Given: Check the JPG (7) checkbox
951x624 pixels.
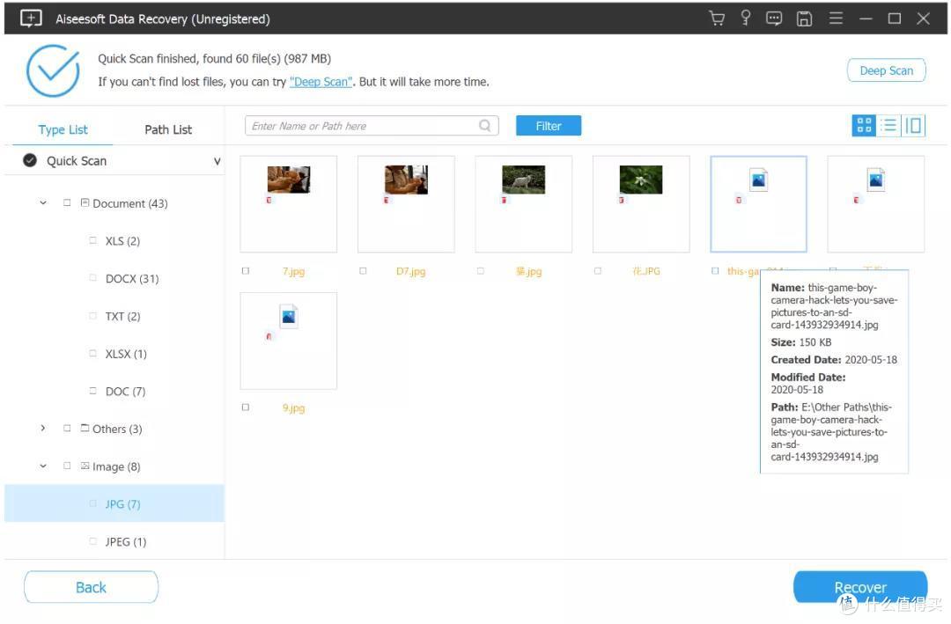Looking at the screenshot, I should [92, 503].
